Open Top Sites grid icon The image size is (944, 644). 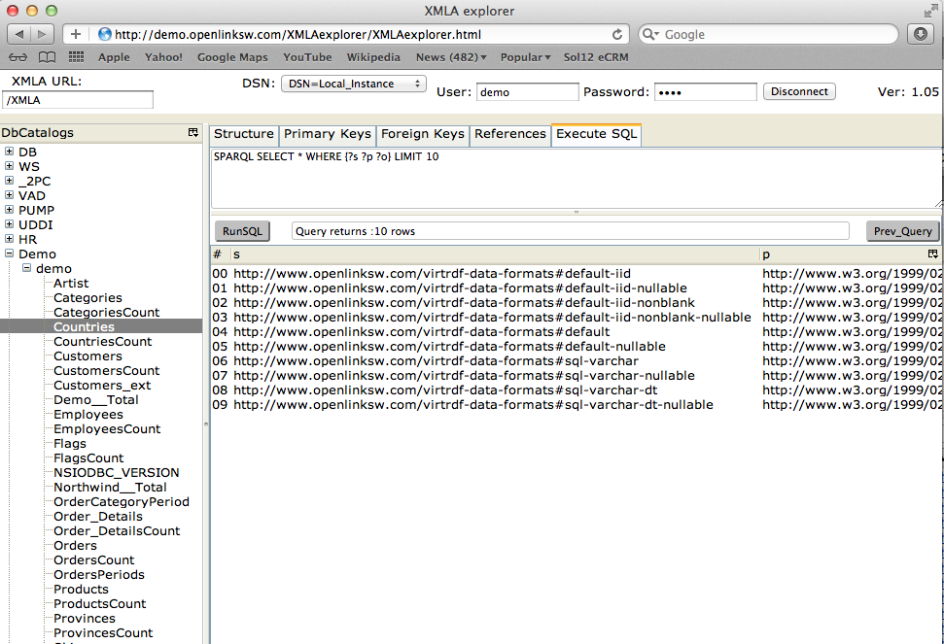[x=76, y=57]
